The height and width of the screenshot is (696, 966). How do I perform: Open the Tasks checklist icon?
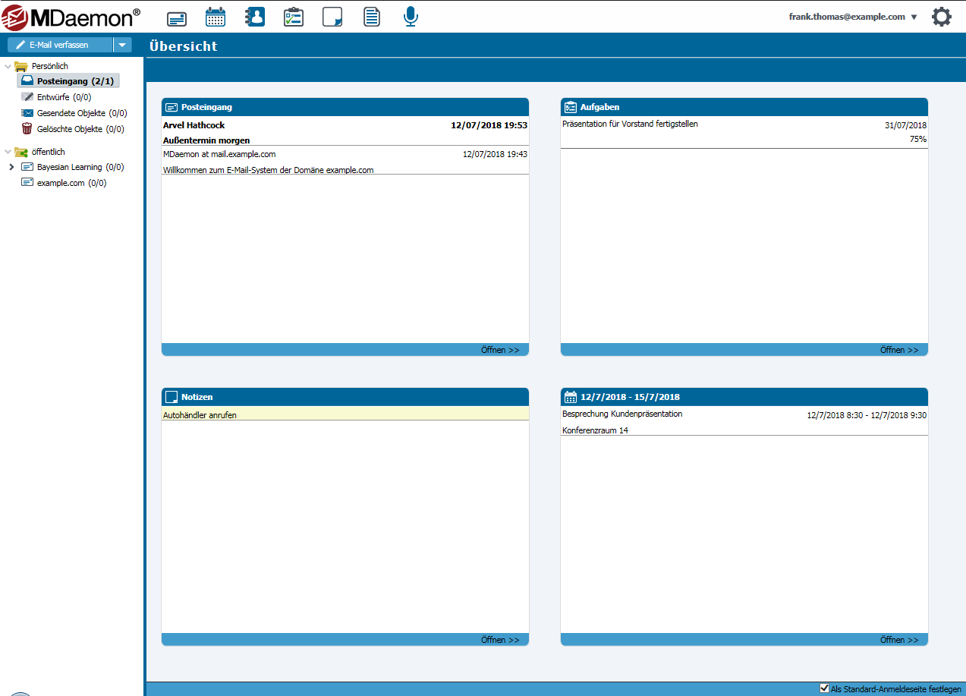293,17
